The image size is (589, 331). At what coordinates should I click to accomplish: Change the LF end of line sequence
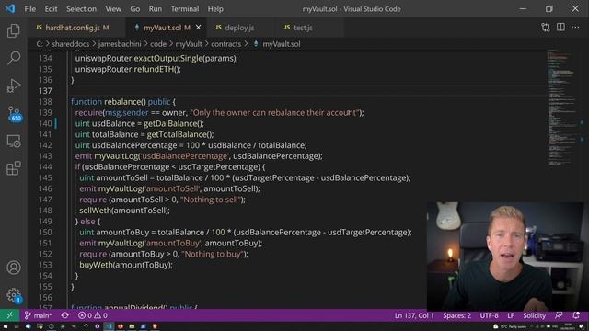[x=511, y=315]
